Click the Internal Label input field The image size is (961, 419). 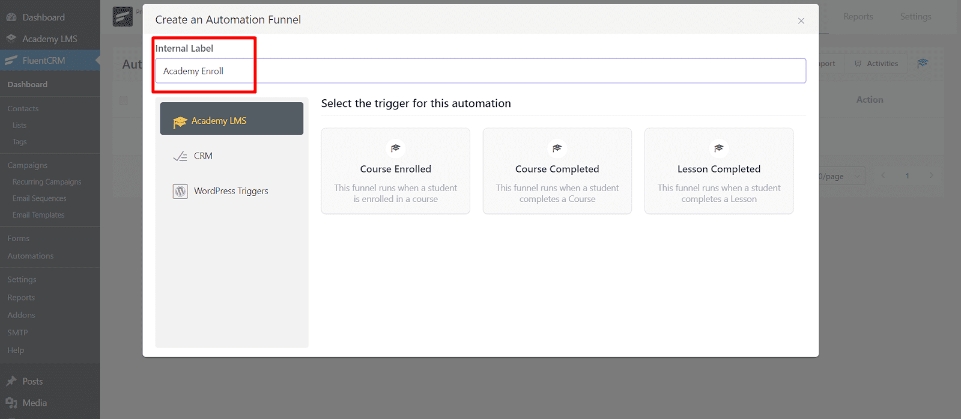(480, 71)
